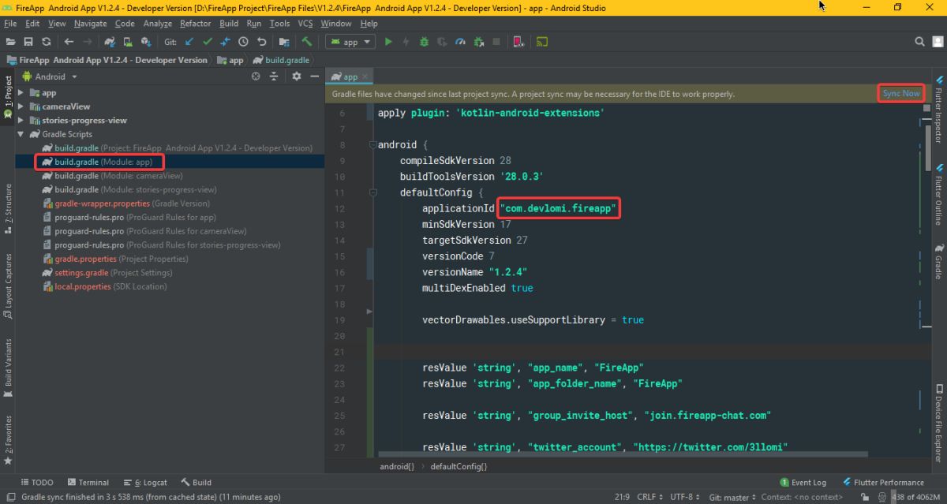Hide the Project panel via minimize dash

tap(314, 77)
